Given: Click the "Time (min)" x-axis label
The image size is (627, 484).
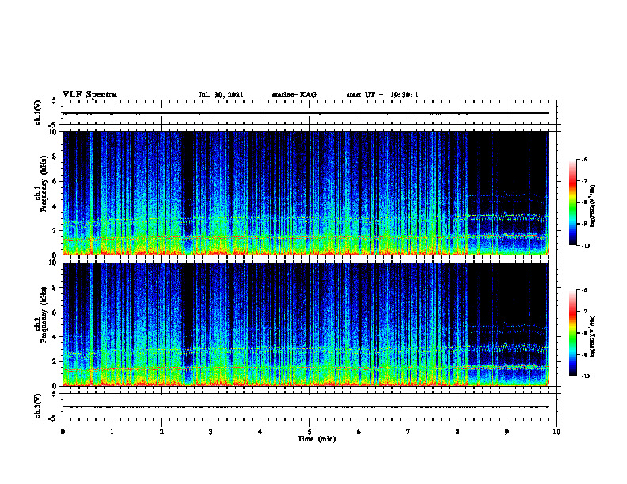Looking at the screenshot, I should [317, 439].
